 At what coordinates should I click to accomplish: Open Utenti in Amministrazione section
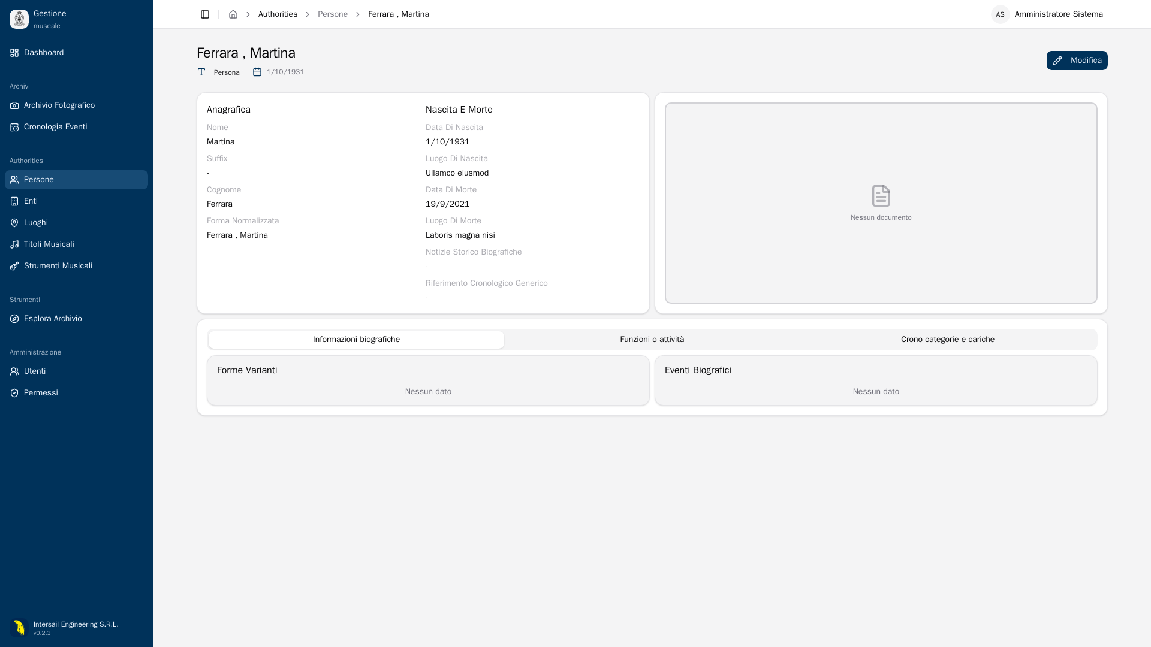pos(76,371)
